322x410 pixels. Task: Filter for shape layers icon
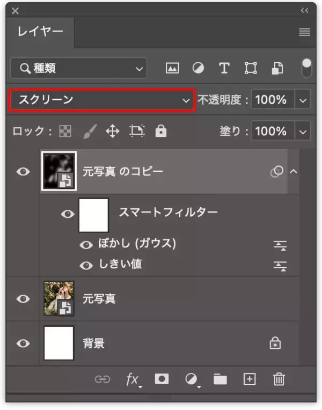coord(250,69)
